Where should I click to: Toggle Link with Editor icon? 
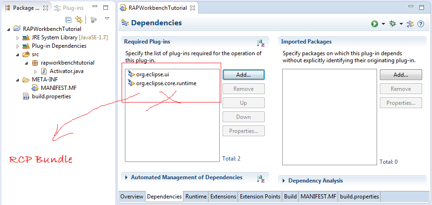(x=79, y=20)
